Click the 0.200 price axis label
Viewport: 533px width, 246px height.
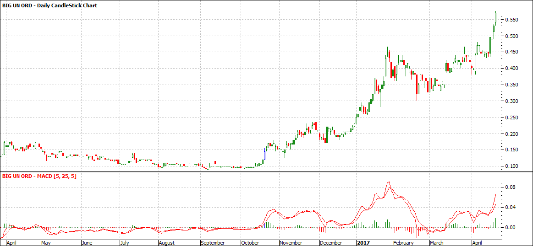511,134
